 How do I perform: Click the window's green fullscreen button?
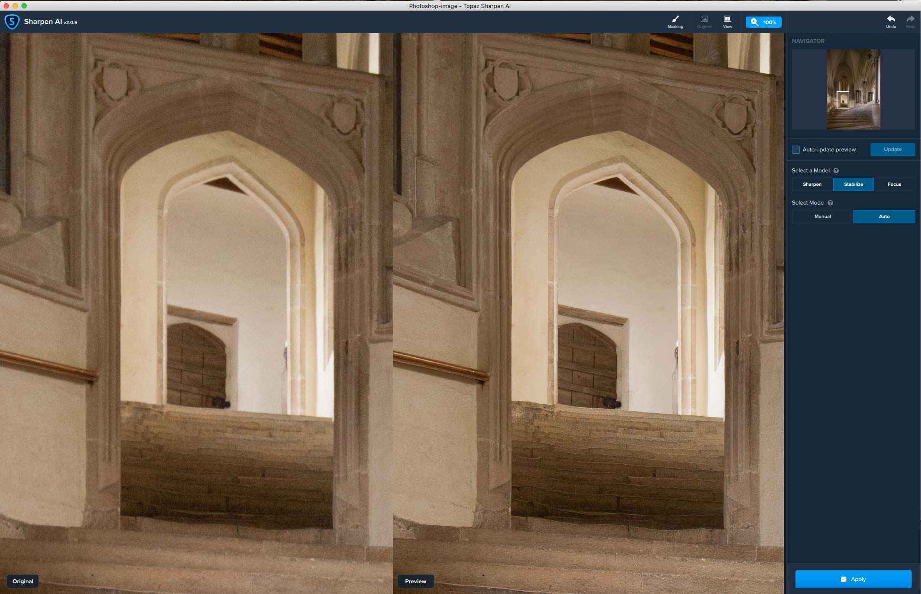point(24,6)
